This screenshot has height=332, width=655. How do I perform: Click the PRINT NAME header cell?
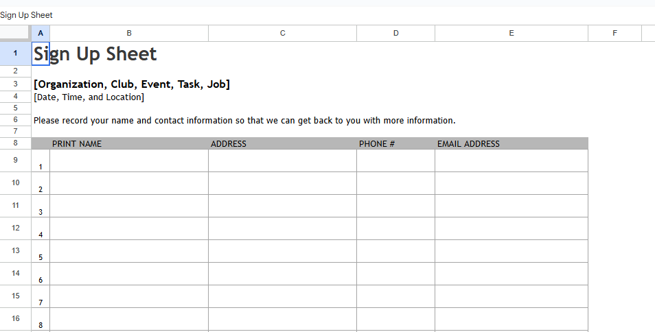[x=129, y=144]
